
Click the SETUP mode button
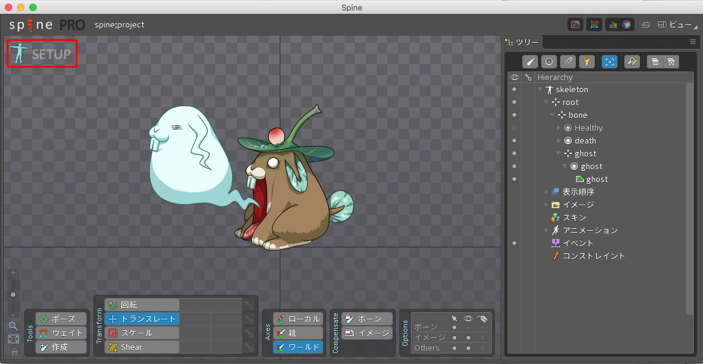pos(42,53)
